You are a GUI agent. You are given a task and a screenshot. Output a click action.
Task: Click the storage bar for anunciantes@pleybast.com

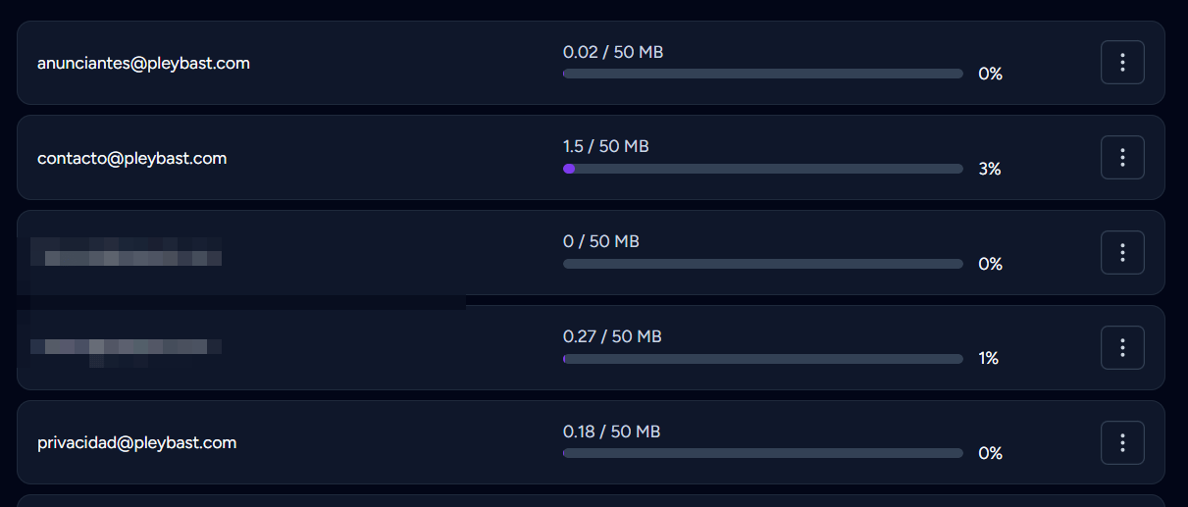(x=762, y=74)
